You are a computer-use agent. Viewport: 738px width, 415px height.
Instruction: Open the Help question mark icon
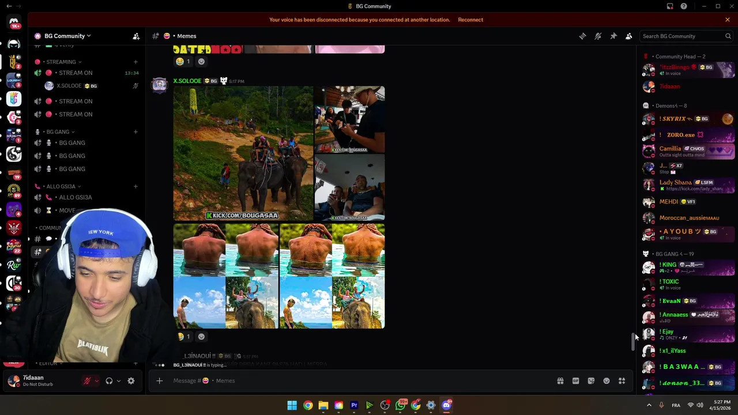click(x=684, y=6)
